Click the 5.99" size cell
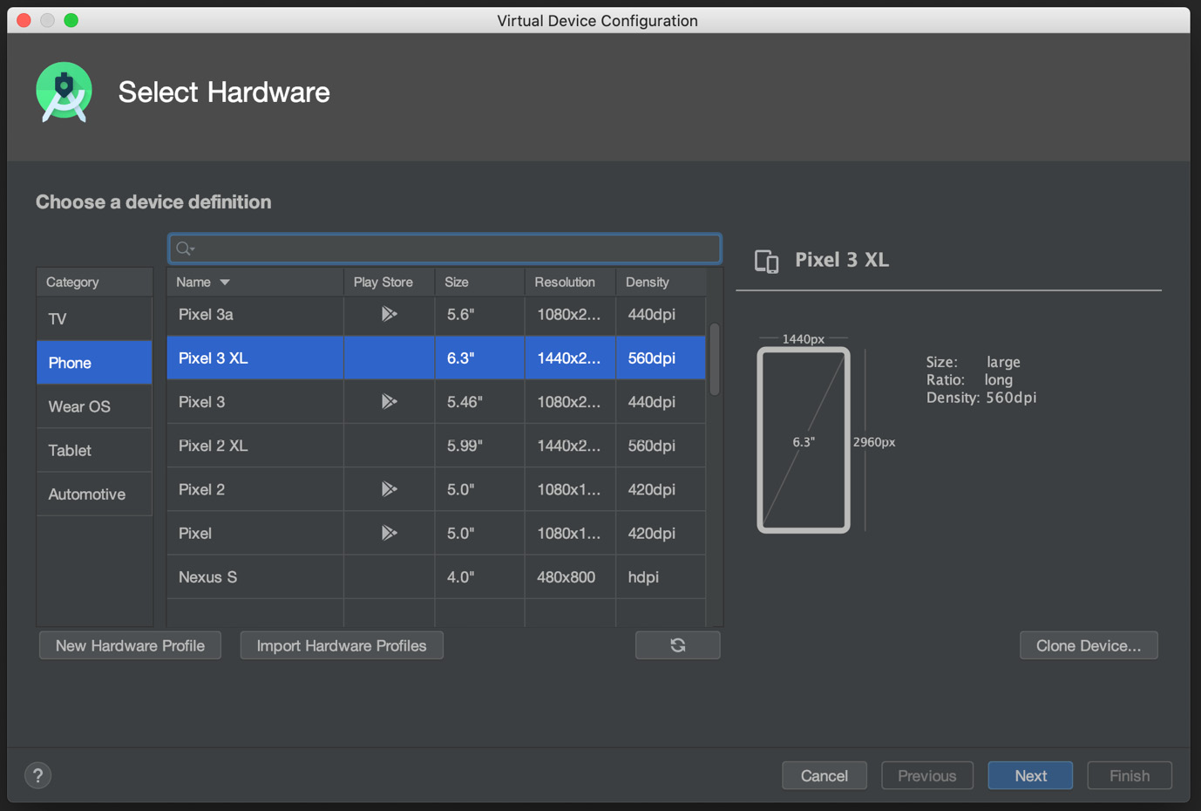 (479, 446)
